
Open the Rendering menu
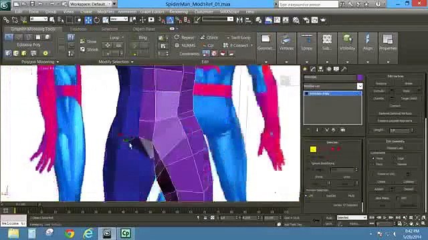pyautogui.click(x=179, y=12)
